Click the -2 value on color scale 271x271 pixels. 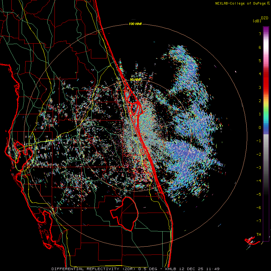tap(259, 154)
